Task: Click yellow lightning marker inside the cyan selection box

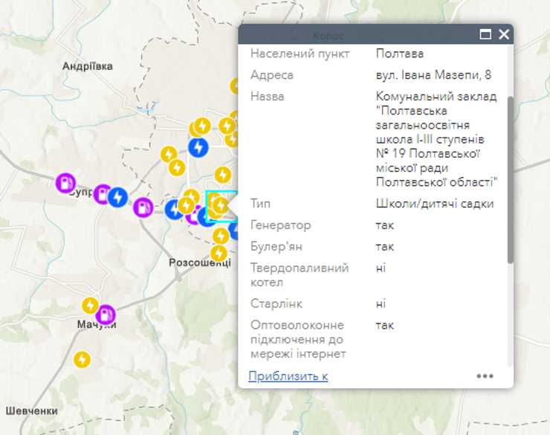Action: [221, 205]
